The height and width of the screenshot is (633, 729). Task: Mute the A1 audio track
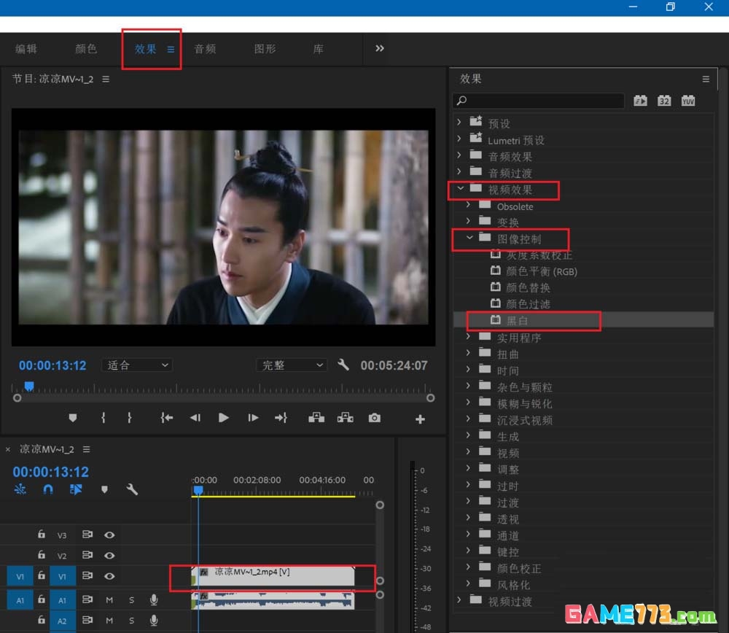[109, 600]
